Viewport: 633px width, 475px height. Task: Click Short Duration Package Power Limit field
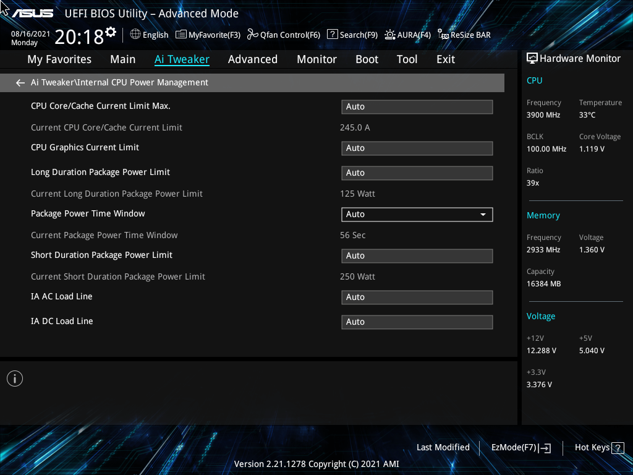click(x=417, y=255)
